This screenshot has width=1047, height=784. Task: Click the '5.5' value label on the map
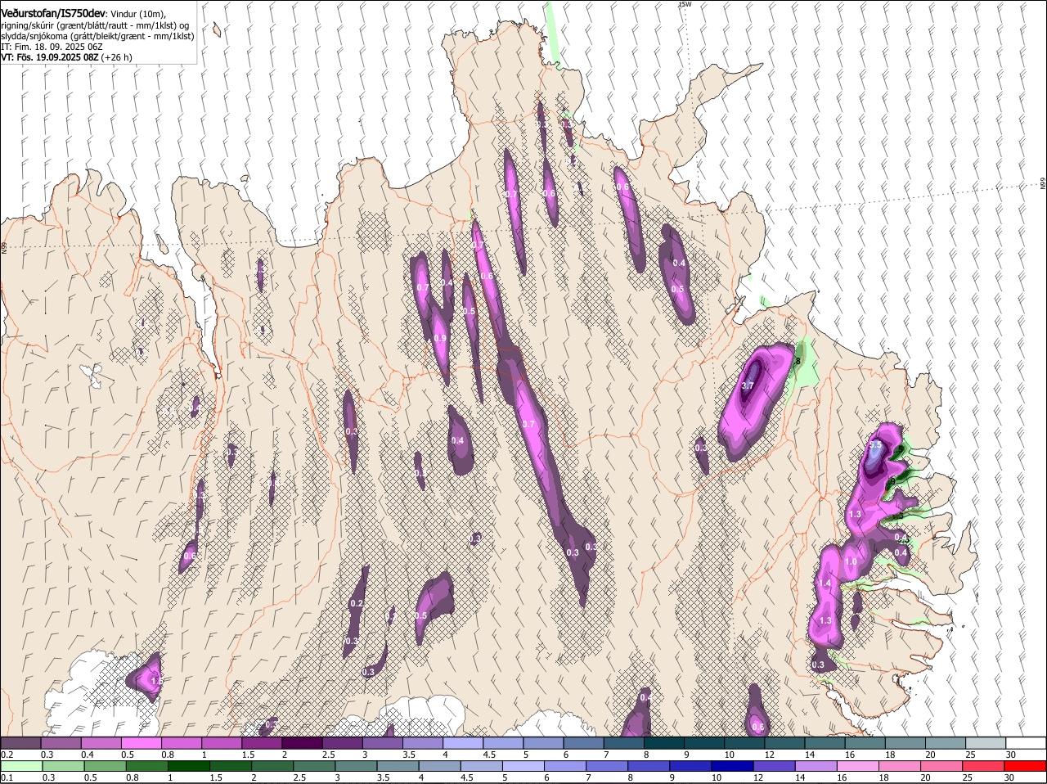point(875,445)
